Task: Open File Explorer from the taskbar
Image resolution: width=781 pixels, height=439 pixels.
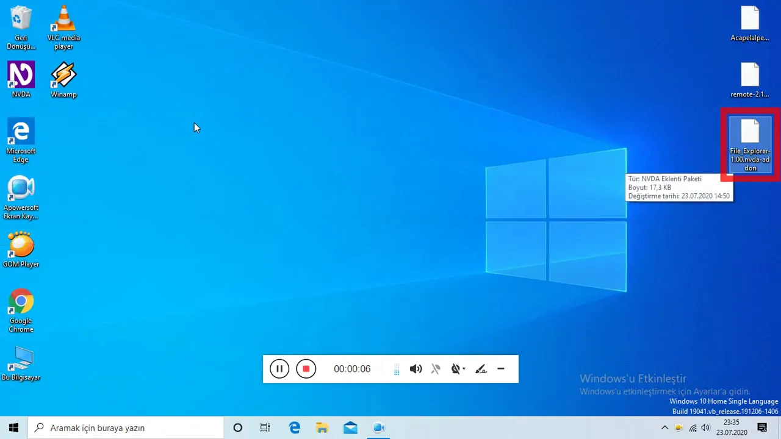Action: (322, 427)
